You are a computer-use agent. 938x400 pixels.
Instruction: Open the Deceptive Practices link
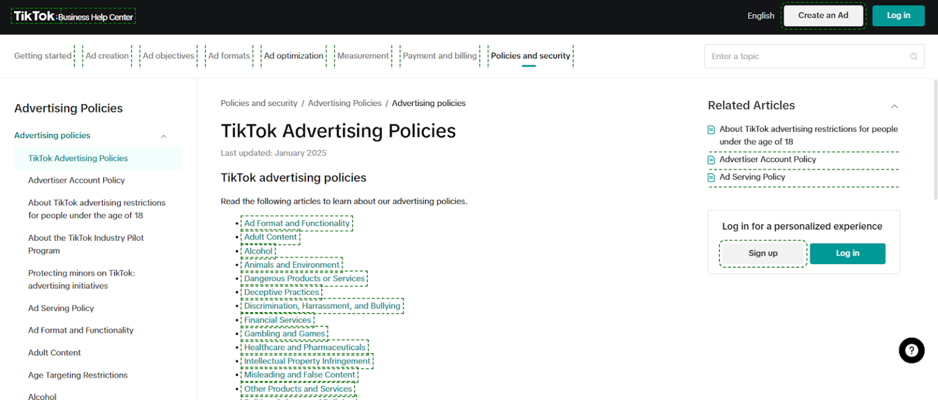282,292
